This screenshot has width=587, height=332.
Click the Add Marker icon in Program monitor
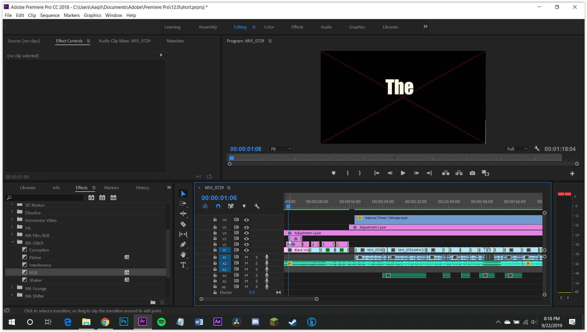[x=333, y=173]
